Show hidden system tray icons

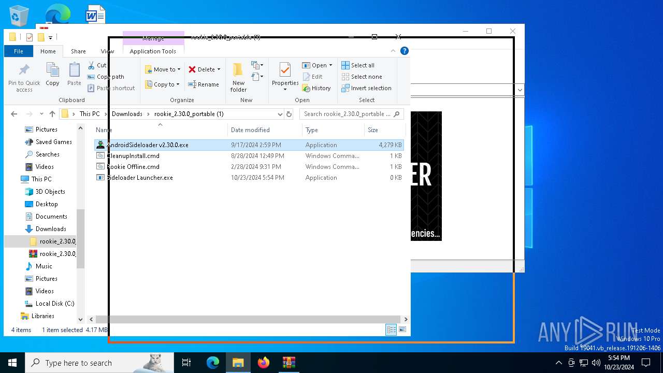pos(558,363)
